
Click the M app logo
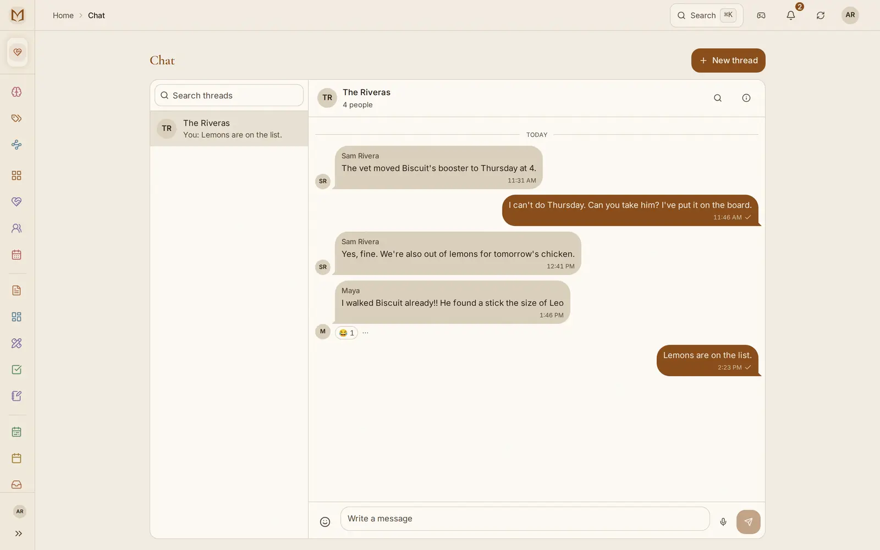click(18, 15)
